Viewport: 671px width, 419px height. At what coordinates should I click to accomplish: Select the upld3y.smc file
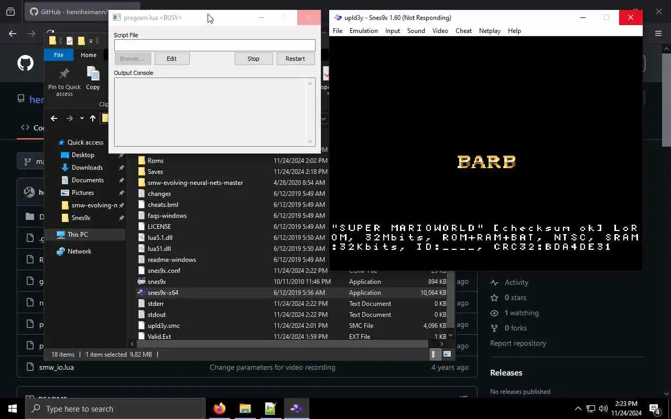[x=164, y=326]
